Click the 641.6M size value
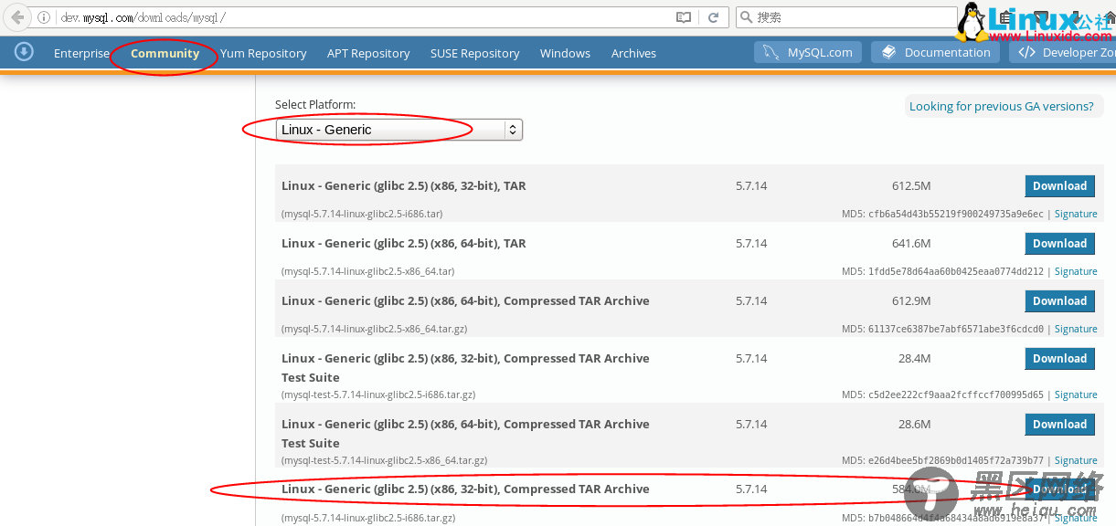The width and height of the screenshot is (1116, 526). 911,243
